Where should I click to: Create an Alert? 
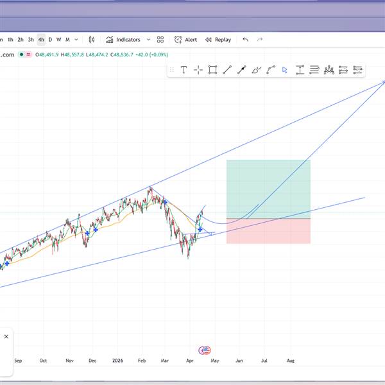pos(185,40)
